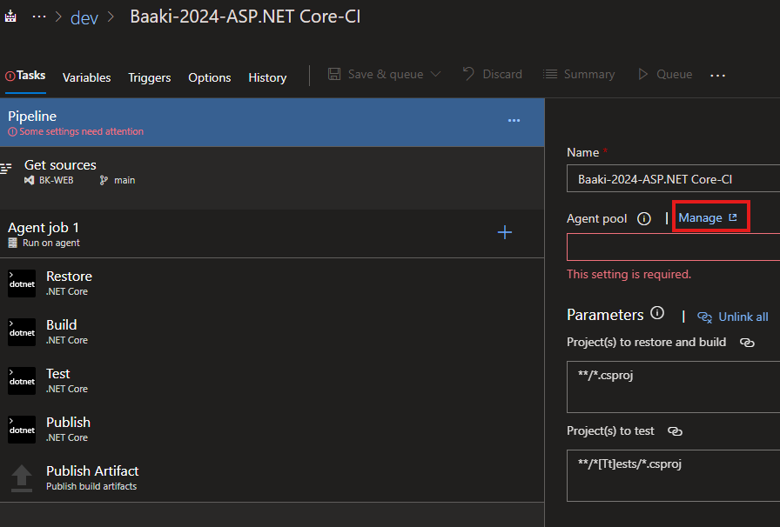Viewport: 780px width, 527px height.
Task: Click the Get sources list icon
Action: coord(6,168)
